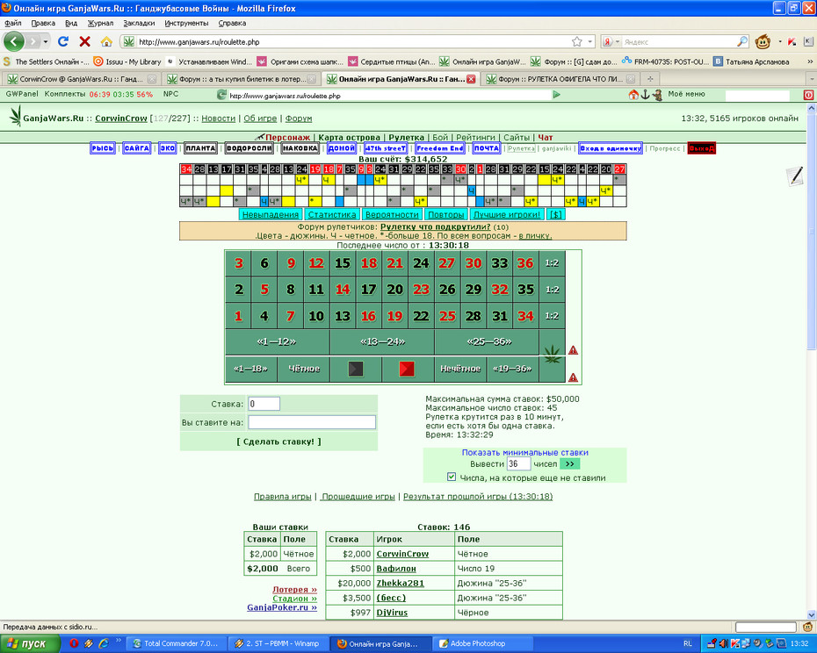Open the Файл menu
817x653 pixels.
coord(13,23)
